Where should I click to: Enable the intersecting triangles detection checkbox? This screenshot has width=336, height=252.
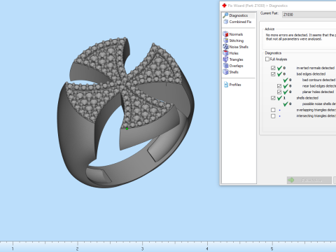(x=273, y=116)
